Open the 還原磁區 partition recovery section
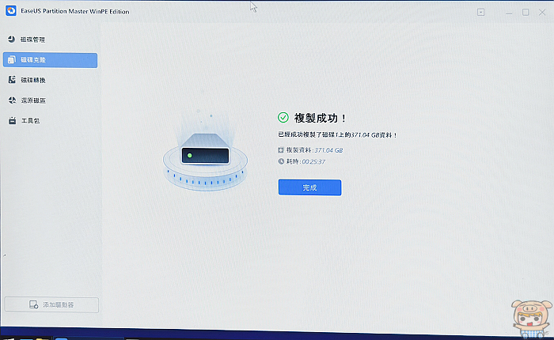This screenshot has width=554, height=340. 50,100
